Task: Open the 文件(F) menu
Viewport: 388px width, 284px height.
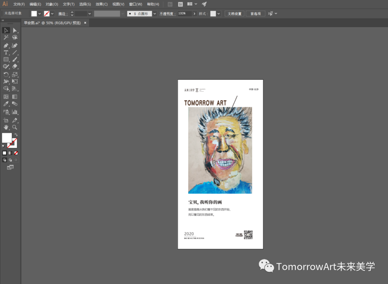Action: (19, 4)
